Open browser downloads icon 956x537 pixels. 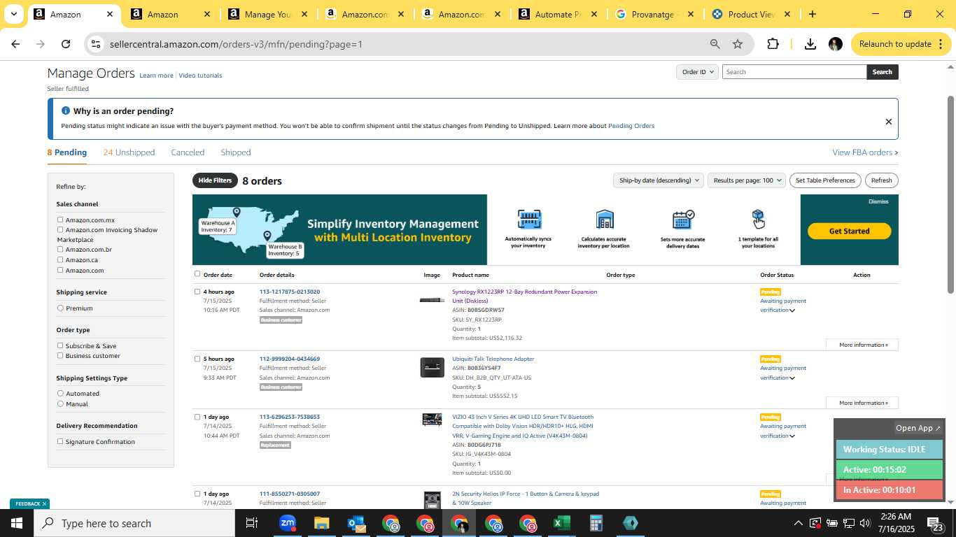click(x=810, y=44)
